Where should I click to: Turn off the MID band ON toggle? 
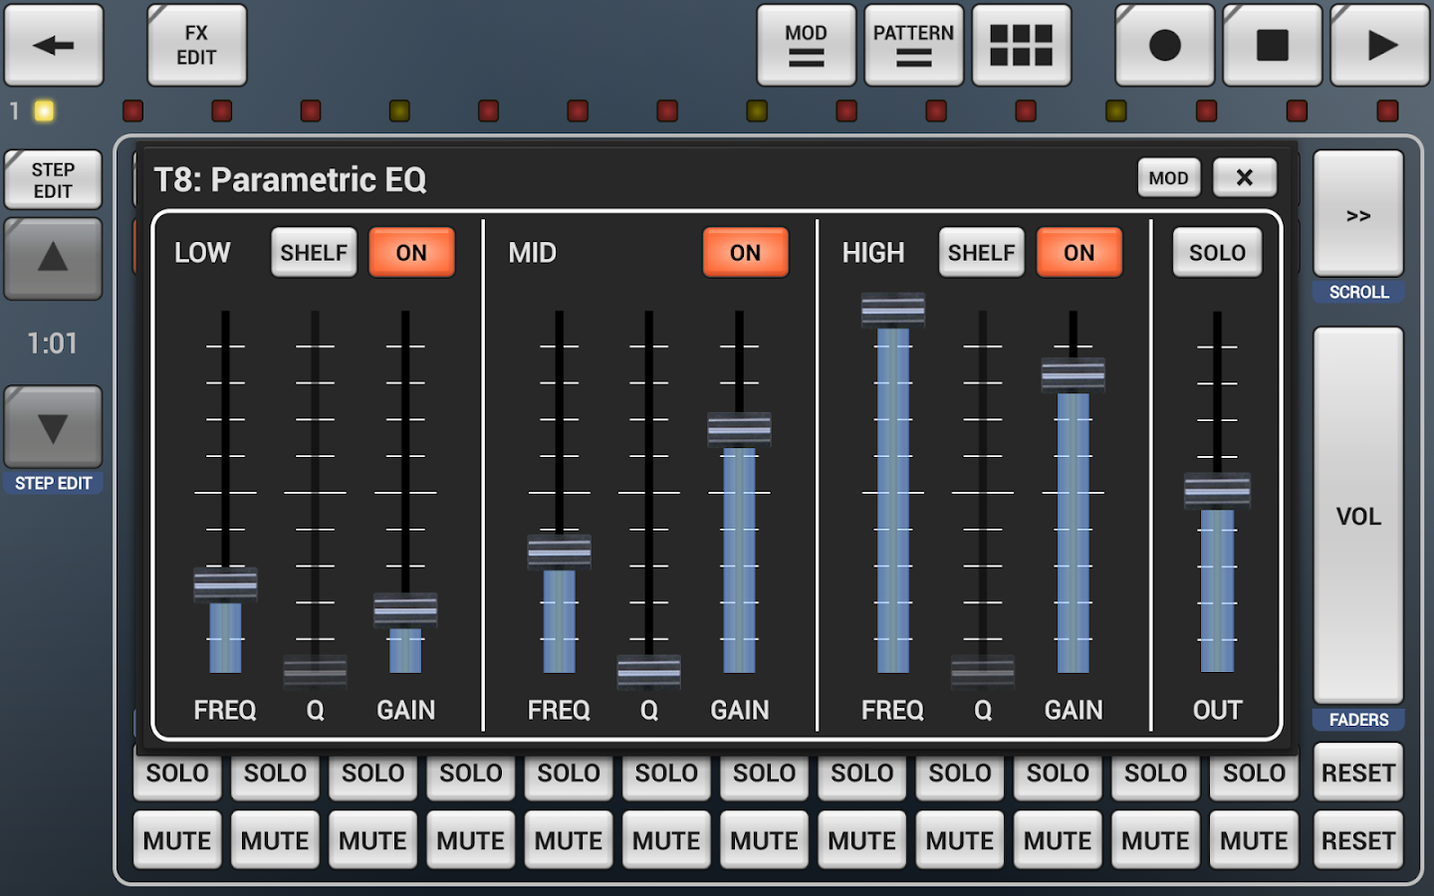[745, 252]
